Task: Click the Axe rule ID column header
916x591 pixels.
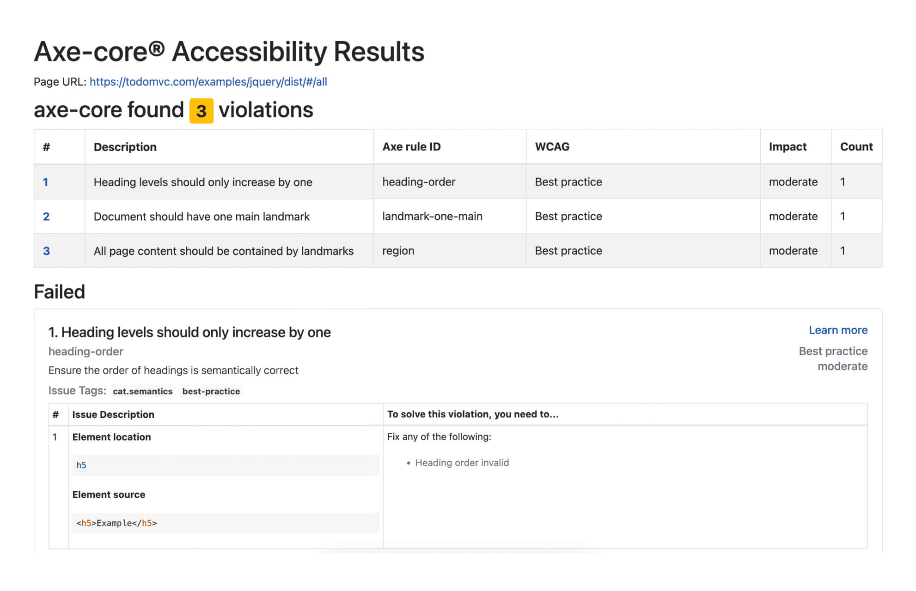Action: 411,147
